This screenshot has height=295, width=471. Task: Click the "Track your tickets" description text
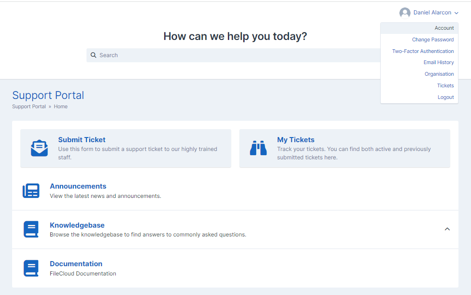point(354,153)
